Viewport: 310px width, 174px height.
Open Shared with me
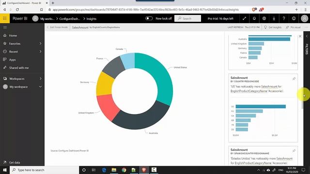19,68
